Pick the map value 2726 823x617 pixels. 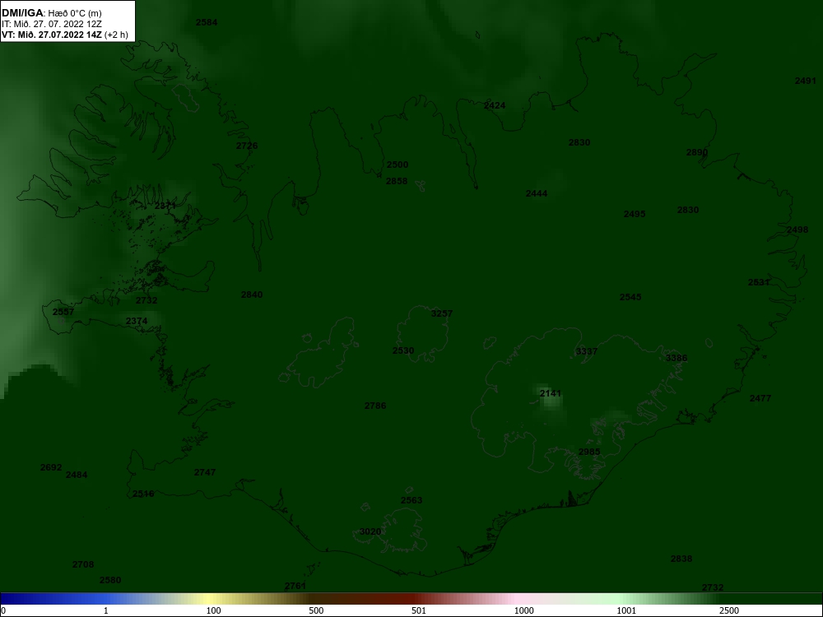247,146
